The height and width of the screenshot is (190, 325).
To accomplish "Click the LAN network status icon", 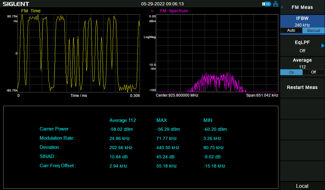I will pos(275,4).
